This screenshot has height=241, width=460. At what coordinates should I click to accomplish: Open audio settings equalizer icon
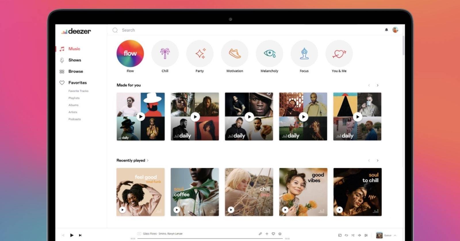[x=366, y=235]
